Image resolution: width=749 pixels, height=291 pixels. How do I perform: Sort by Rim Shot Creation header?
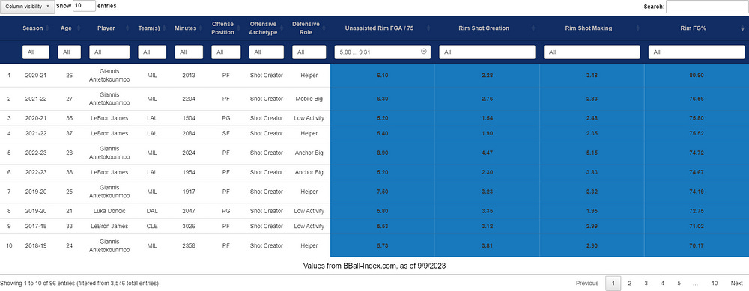pyautogui.click(x=484, y=28)
